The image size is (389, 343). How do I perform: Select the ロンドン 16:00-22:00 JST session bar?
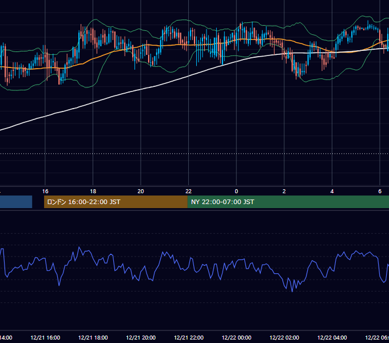coord(116,202)
